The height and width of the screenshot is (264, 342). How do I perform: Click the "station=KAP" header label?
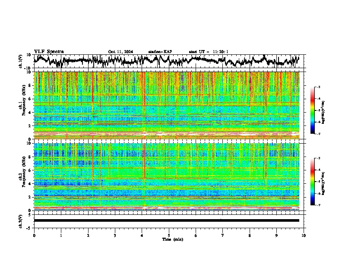[x=160, y=52]
